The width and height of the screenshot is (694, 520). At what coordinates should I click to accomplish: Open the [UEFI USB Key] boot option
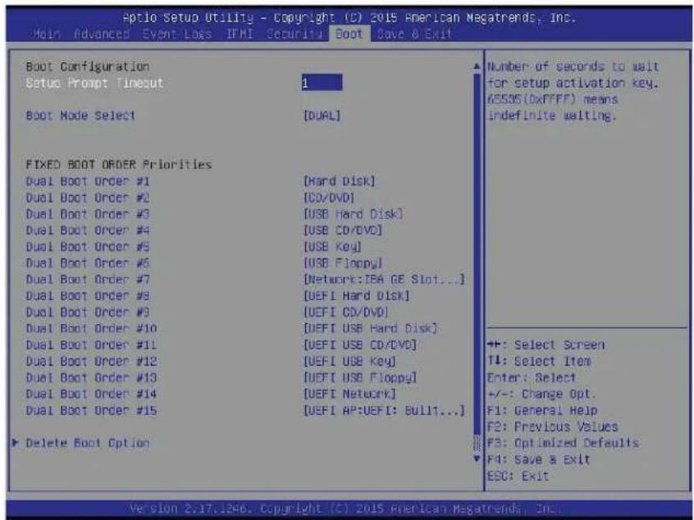pos(349,362)
